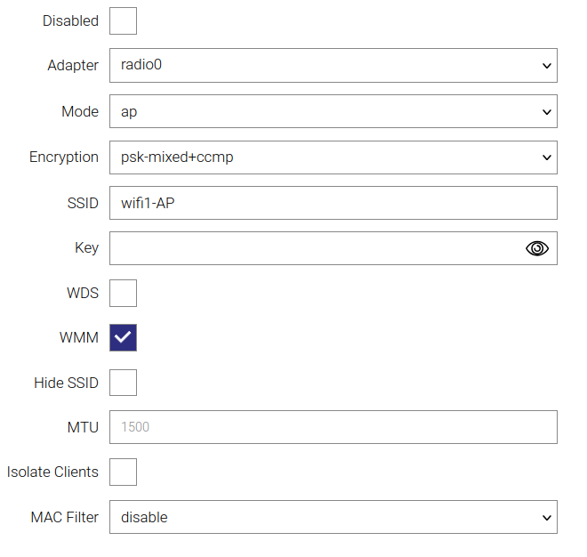
Task: Click the "Encryption" label text
Action: click(x=64, y=157)
